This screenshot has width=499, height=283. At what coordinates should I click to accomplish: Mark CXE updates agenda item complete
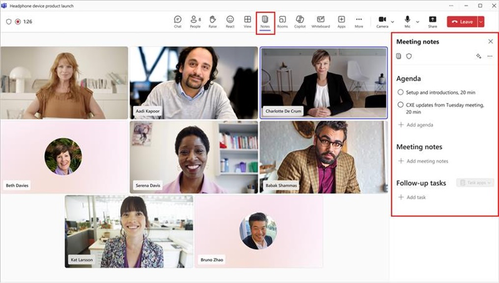tap(400, 105)
